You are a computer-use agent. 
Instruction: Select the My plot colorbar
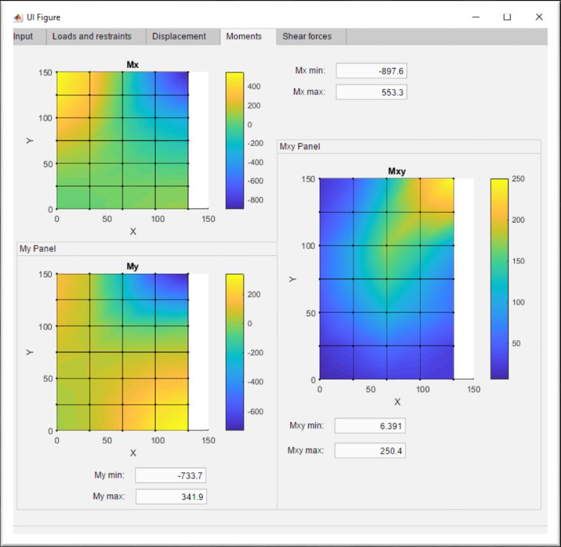pyautogui.click(x=233, y=349)
